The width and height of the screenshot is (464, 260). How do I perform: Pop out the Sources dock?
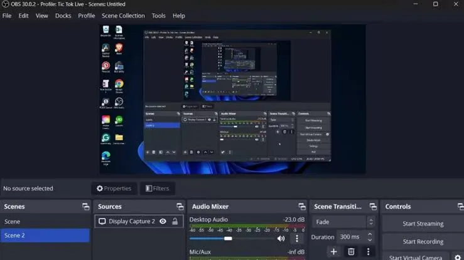tap(180, 207)
